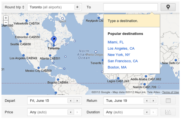This screenshot has width=181, height=119.
Task: Click the map pin destination button
Action: point(168,7)
